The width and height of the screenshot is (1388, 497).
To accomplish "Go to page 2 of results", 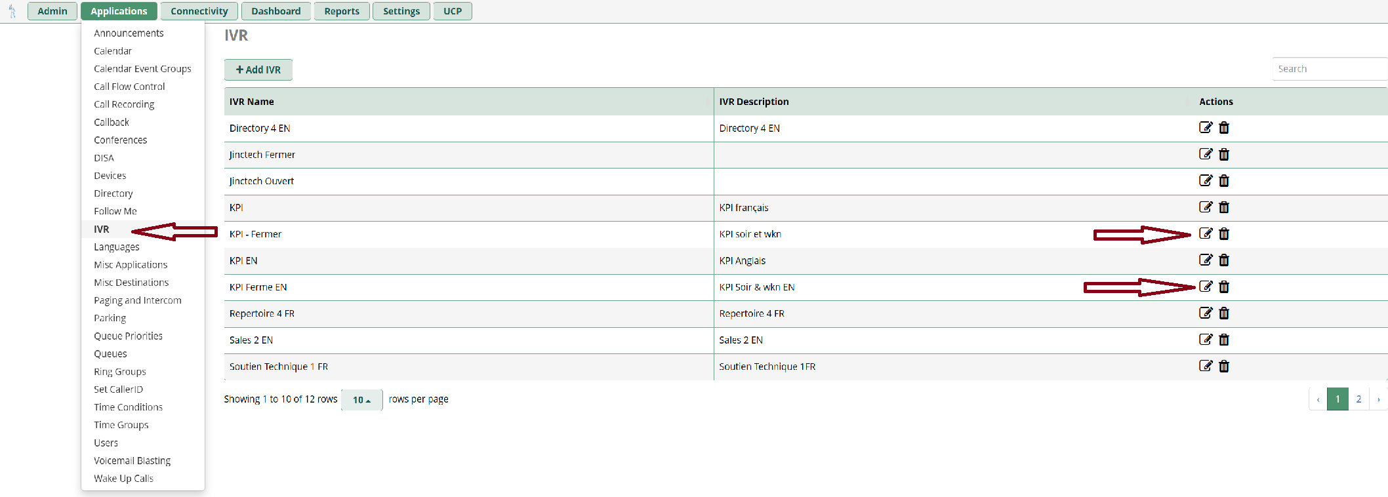I will pos(1358,399).
